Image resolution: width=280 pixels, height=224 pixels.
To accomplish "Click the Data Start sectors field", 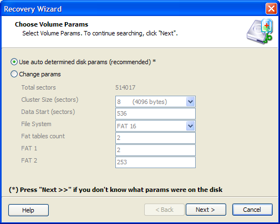I will click(x=155, y=113).
